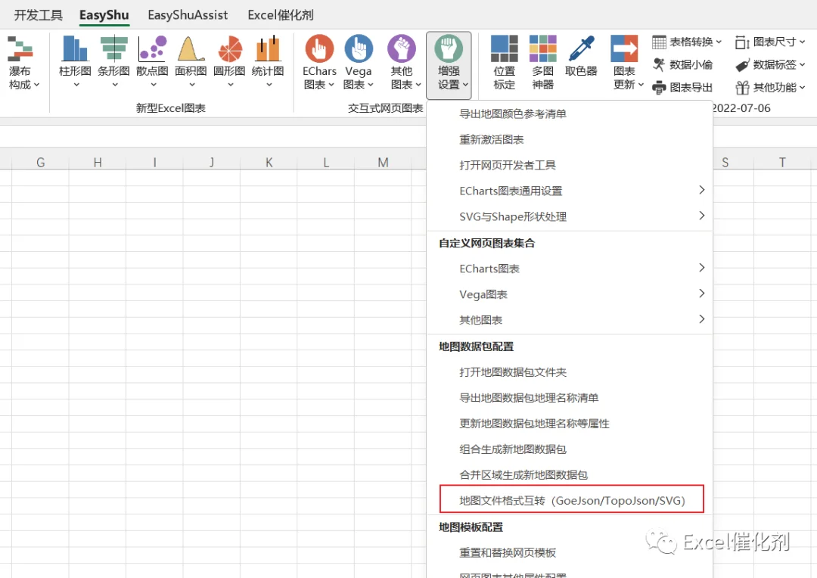
Task: Click the 增强设置 button
Action: pyautogui.click(x=449, y=65)
